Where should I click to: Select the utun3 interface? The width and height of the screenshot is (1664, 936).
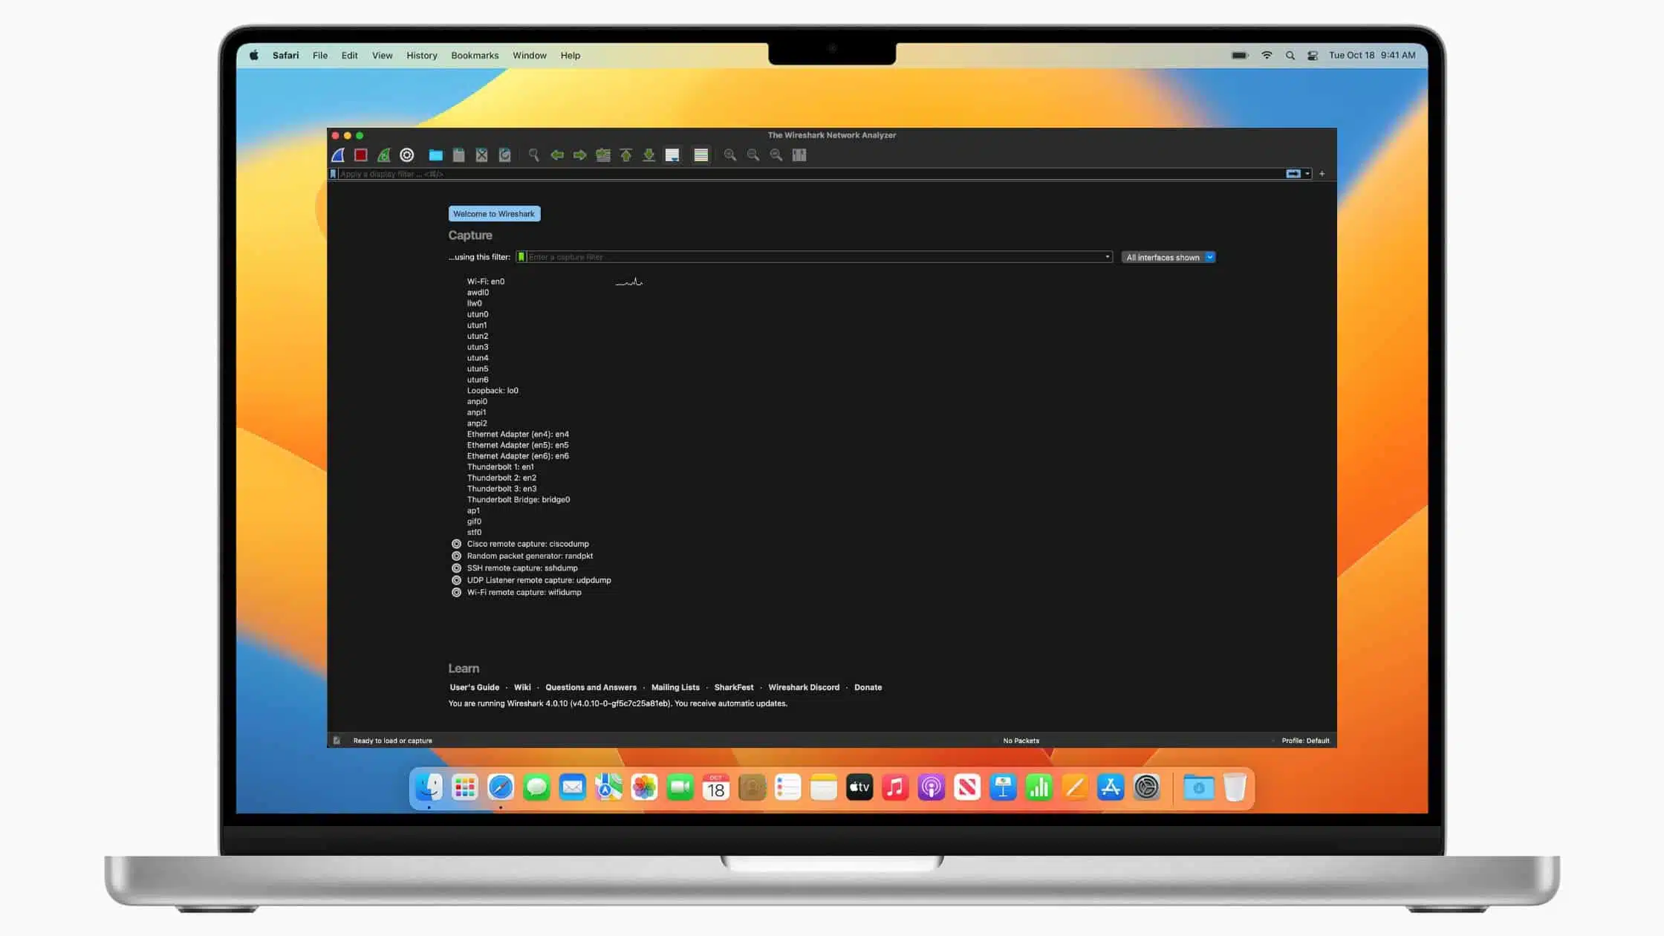[478, 347]
